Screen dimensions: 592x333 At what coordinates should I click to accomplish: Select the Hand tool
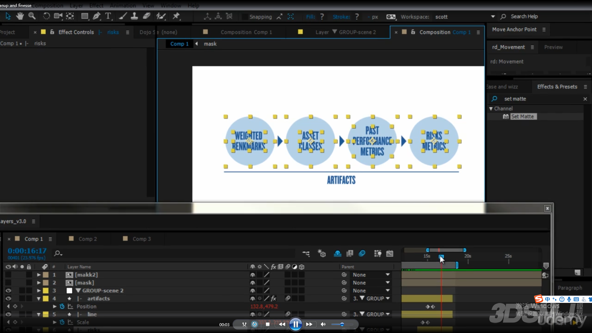pos(20,16)
